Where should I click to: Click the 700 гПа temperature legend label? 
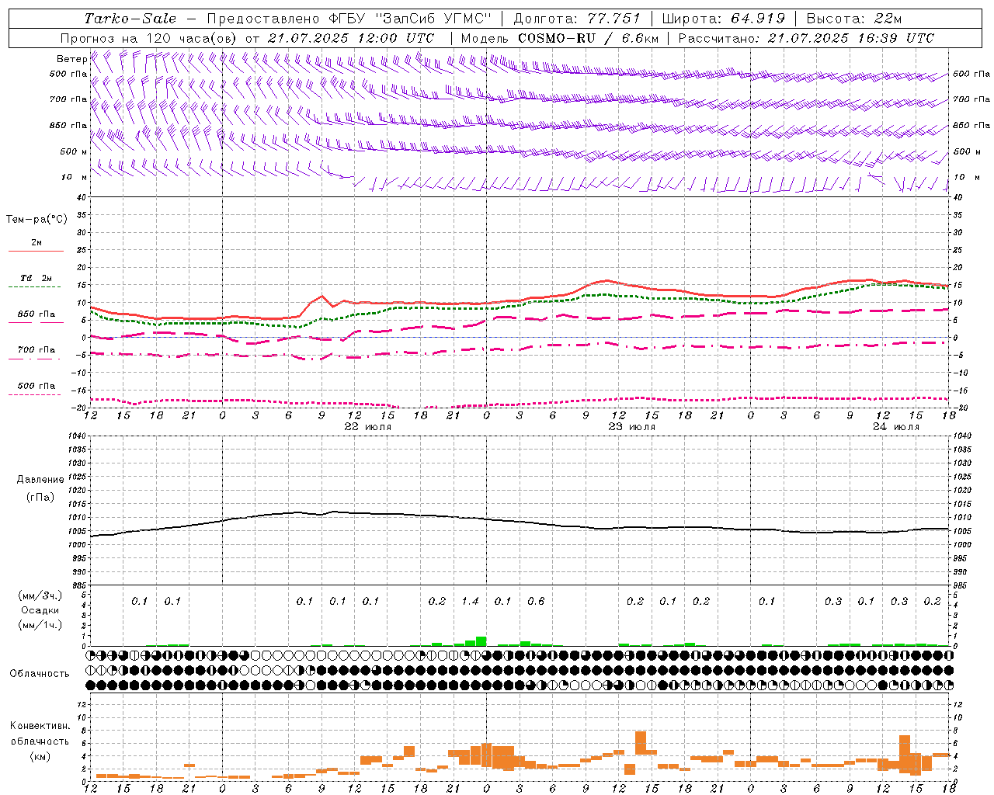click(36, 350)
